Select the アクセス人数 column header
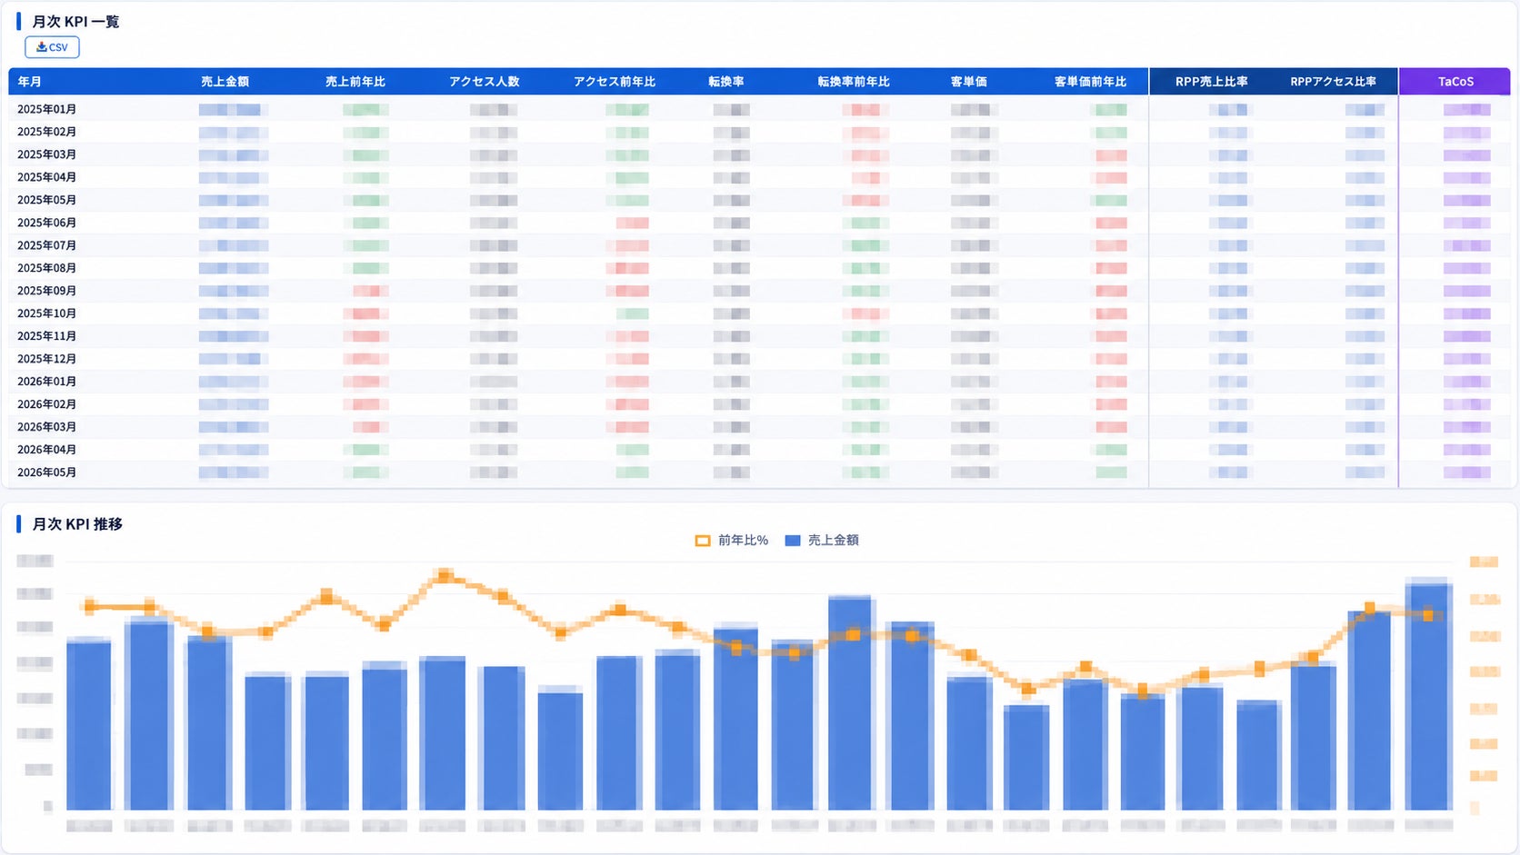 [484, 82]
